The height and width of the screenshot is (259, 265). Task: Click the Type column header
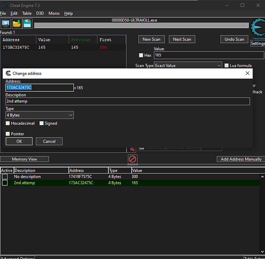120,171
